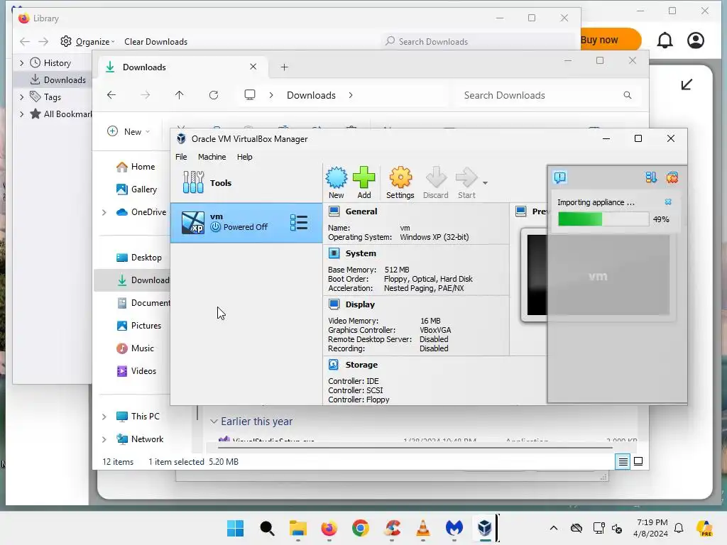This screenshot has height=545, width=727.
Task: Open the vm machine tools list icon
Action: [x=299, y=222]
